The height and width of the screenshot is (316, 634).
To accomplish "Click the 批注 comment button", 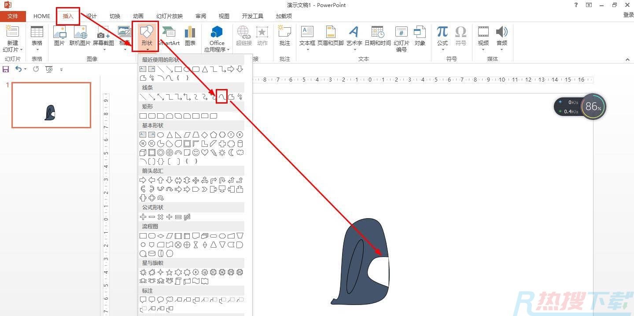I will pos(285,36).
